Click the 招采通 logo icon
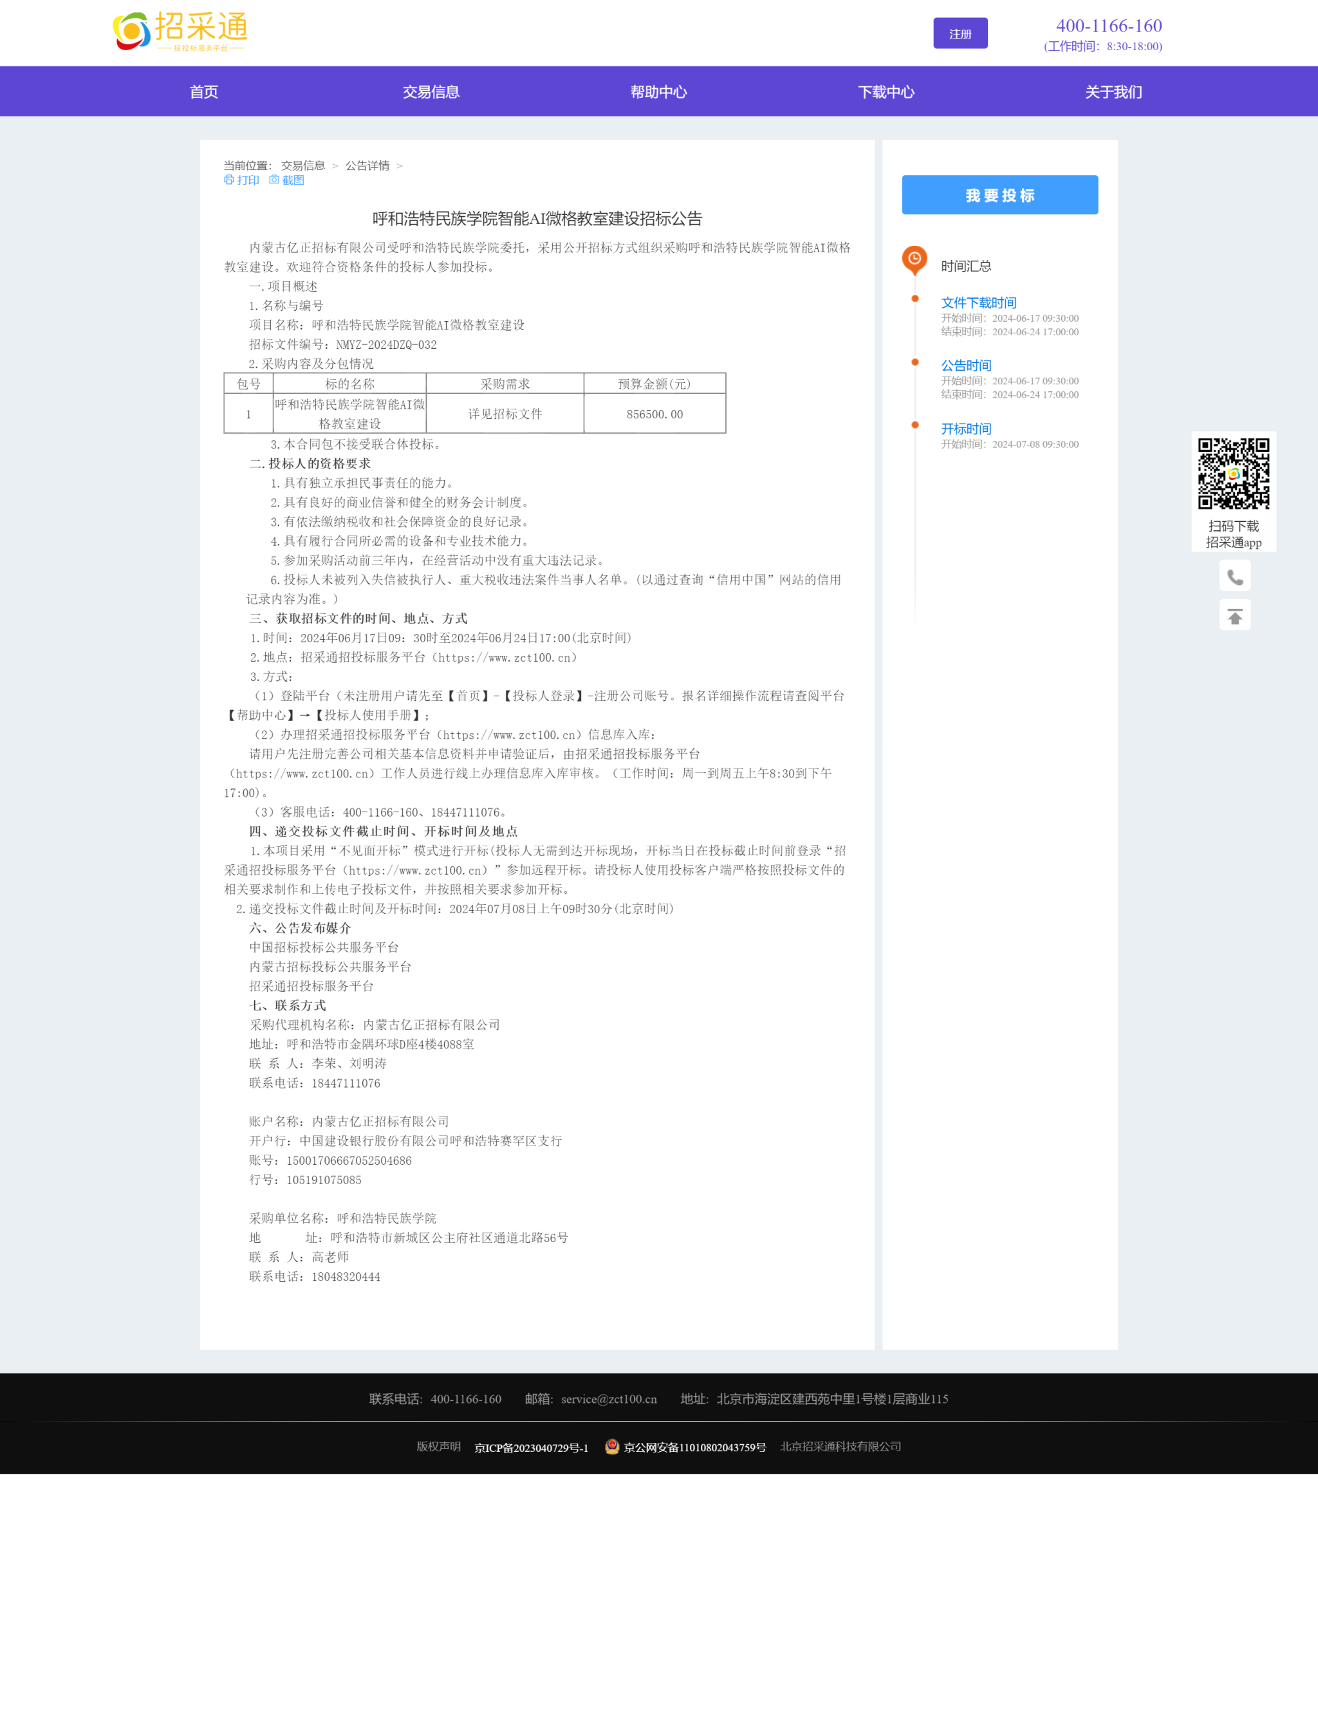Image resolution: width=1318 pixels, height=1728 pixels. point(132,31)
